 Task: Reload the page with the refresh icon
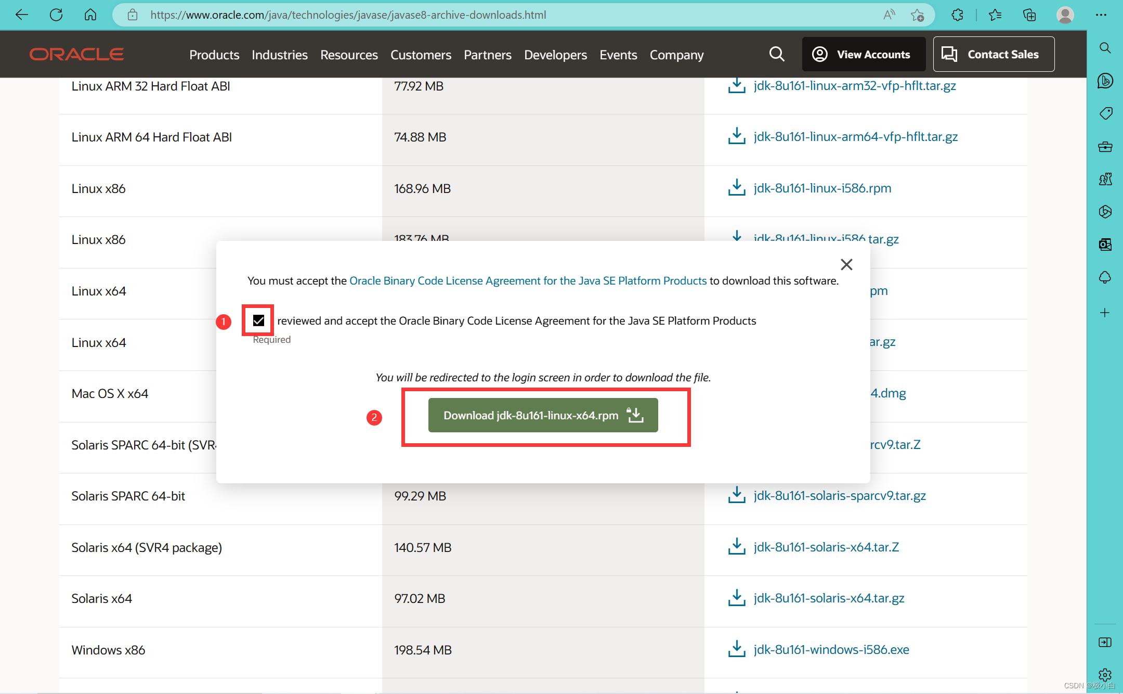(56, 15)
